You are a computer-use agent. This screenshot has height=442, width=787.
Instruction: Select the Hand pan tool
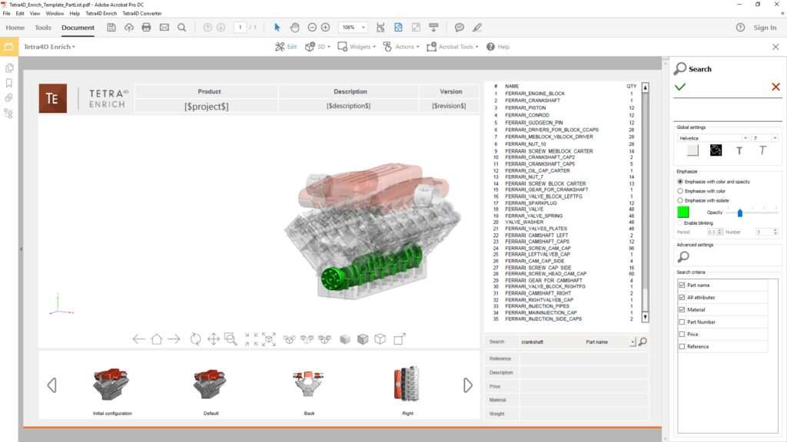[x=294, y=28]
